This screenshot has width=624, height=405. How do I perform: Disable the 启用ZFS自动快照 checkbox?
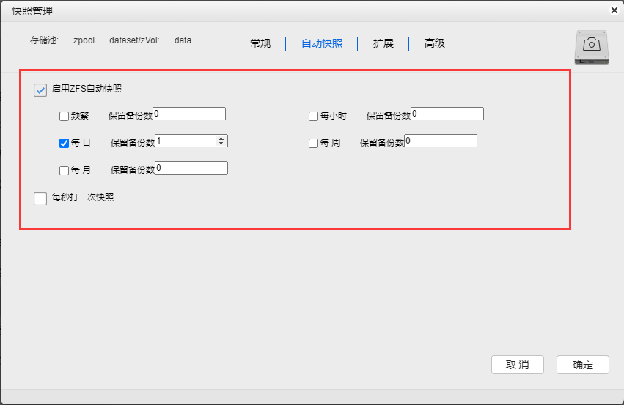40,90
